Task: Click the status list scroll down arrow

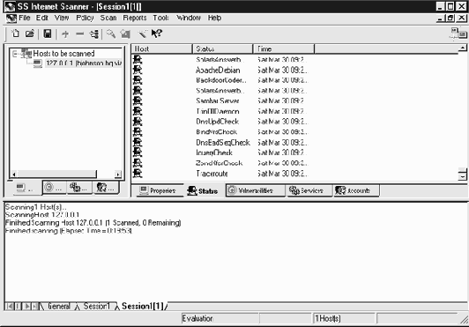Action: (463, 176)
